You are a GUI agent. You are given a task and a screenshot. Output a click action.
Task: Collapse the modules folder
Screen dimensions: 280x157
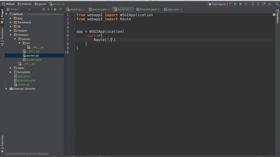point(10,35)
